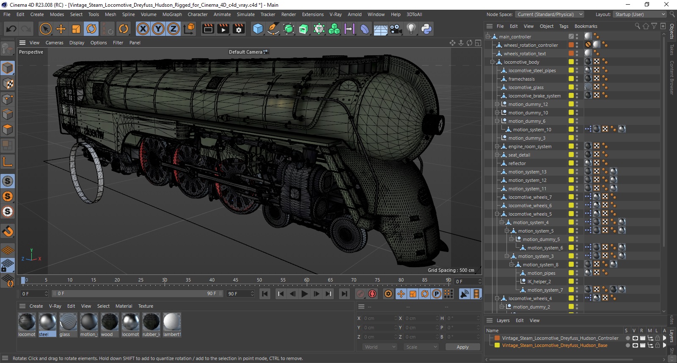Click the Record Active Objects button
Viewport: 677px width, 363px height.
coord(361,294)
